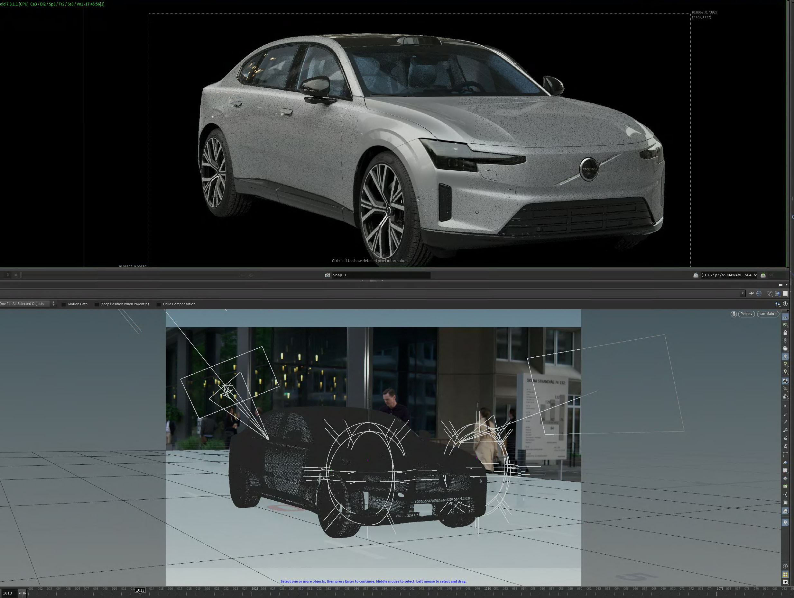Viewport: 794px width, 598px height.
Task: Select the highlighted normal lighting bulb icon
Action: click(x=785, y=357)
